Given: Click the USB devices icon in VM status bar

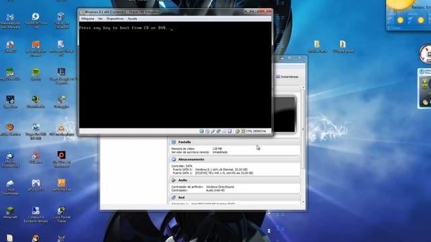Looking at the screenshot, I should pyautogui.click(x=213, y=131).
